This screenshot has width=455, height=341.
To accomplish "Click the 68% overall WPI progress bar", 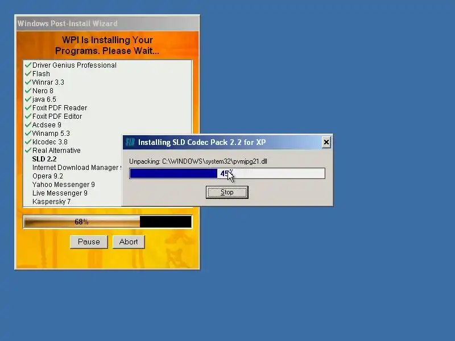I will [107, 222].
